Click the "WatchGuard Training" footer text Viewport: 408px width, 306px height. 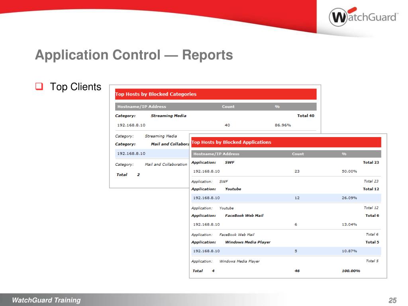point(46,300)
